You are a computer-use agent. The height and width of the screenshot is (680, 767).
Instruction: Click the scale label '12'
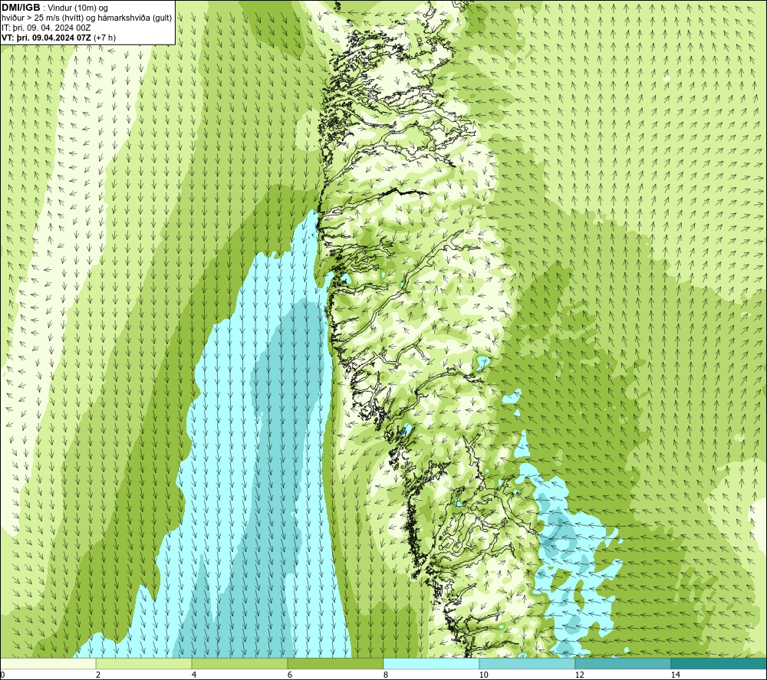point(579,675)
